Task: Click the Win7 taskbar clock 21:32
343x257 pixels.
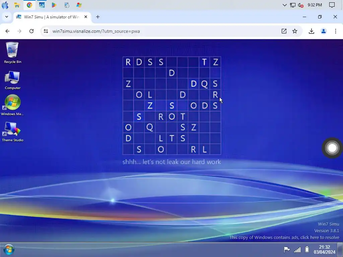Action: 324,250
